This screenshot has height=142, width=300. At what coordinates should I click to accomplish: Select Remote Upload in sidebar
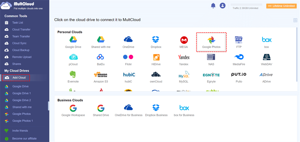pos(21,57)
